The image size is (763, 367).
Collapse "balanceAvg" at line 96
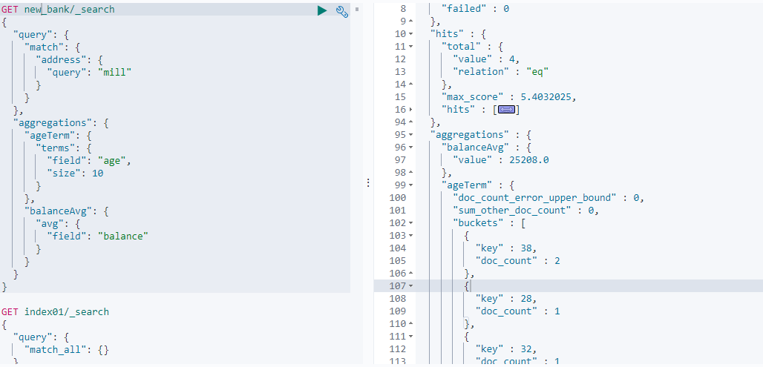(410, 148)
